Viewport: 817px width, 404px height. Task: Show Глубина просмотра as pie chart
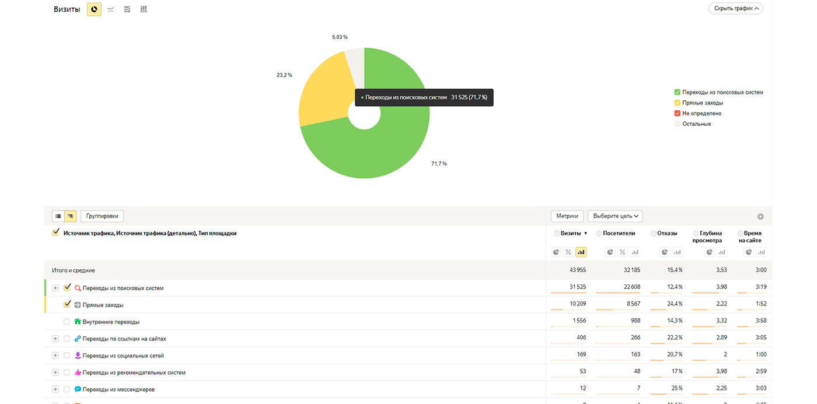[x=710, y=252]
